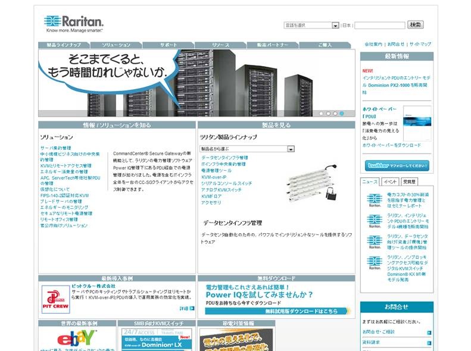Click the Raritan logo in the header
The height and width of the screenshot is (351, 471).
tap(74, 24)
